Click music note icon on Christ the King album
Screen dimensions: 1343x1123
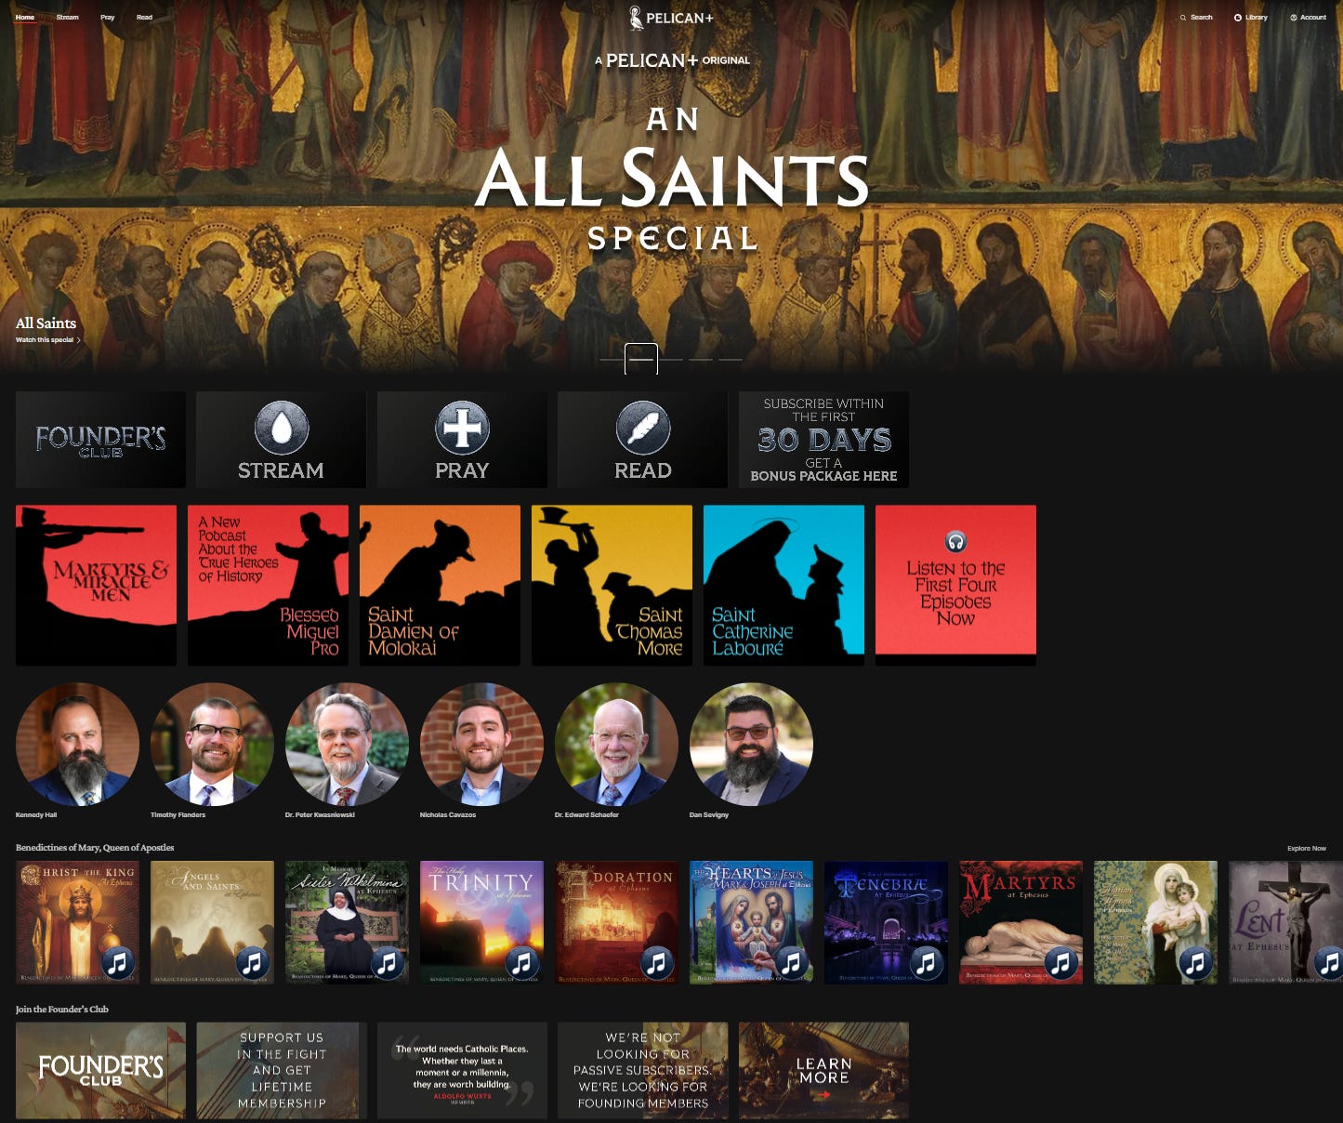pyautogui.click(x=117, y=962)
